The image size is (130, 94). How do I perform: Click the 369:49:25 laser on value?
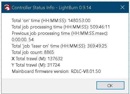(x=97, y=46)
